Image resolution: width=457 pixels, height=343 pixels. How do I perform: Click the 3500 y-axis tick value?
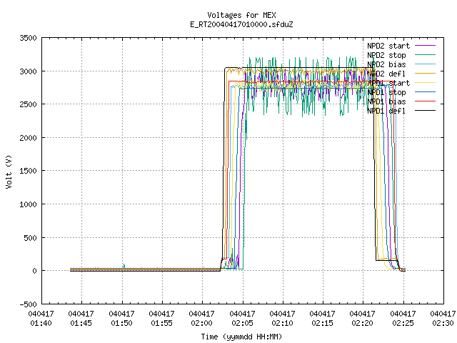pyautogui.click(x=28, y=38)
